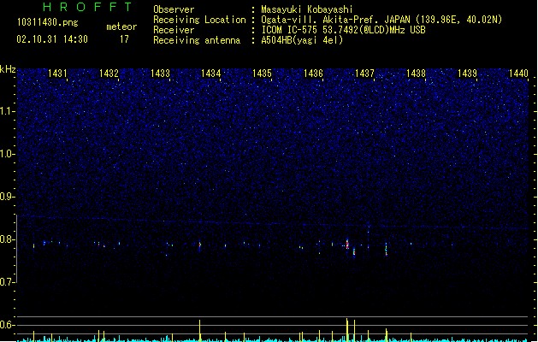
Task: Click time marker 1431
Action: pyautogui.click(x=57, y=73)
